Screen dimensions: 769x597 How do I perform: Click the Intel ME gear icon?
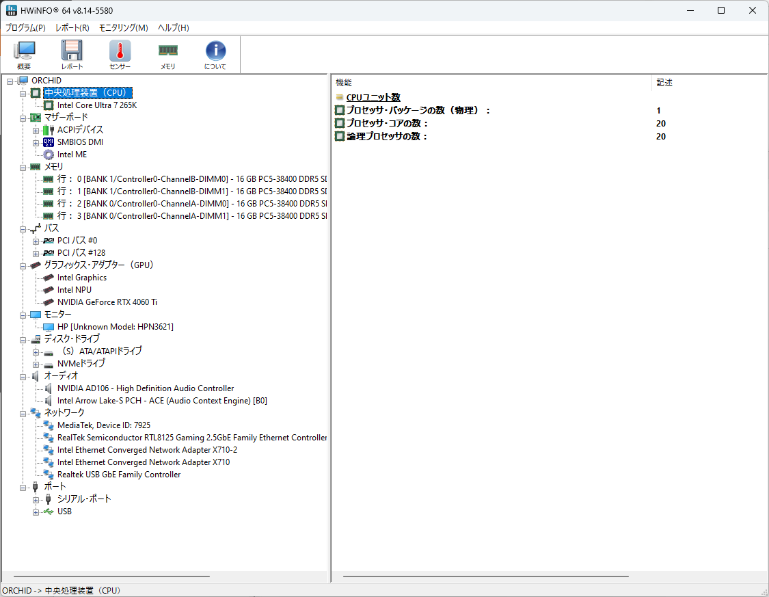coord(49,155)
